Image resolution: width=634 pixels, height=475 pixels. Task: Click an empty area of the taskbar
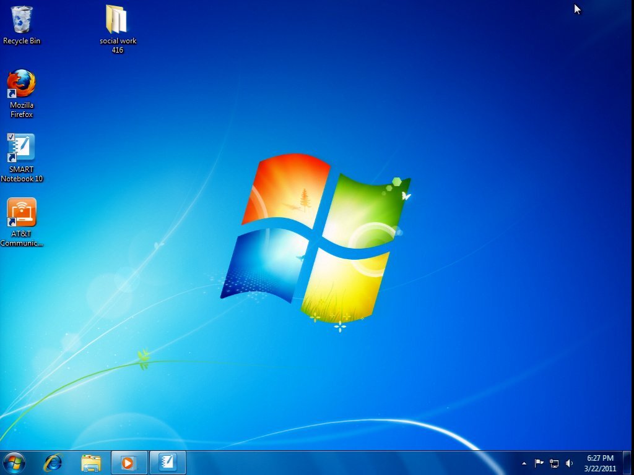pos(352,463)
